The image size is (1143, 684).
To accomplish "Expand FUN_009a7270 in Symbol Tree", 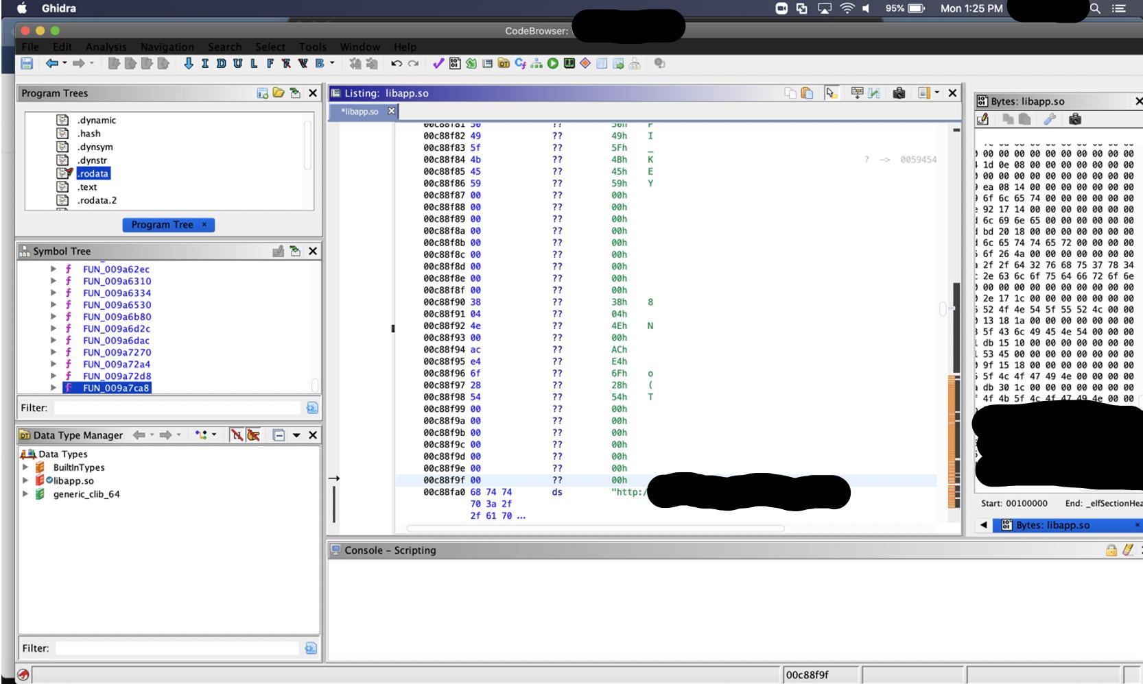I will click(54, 352).
